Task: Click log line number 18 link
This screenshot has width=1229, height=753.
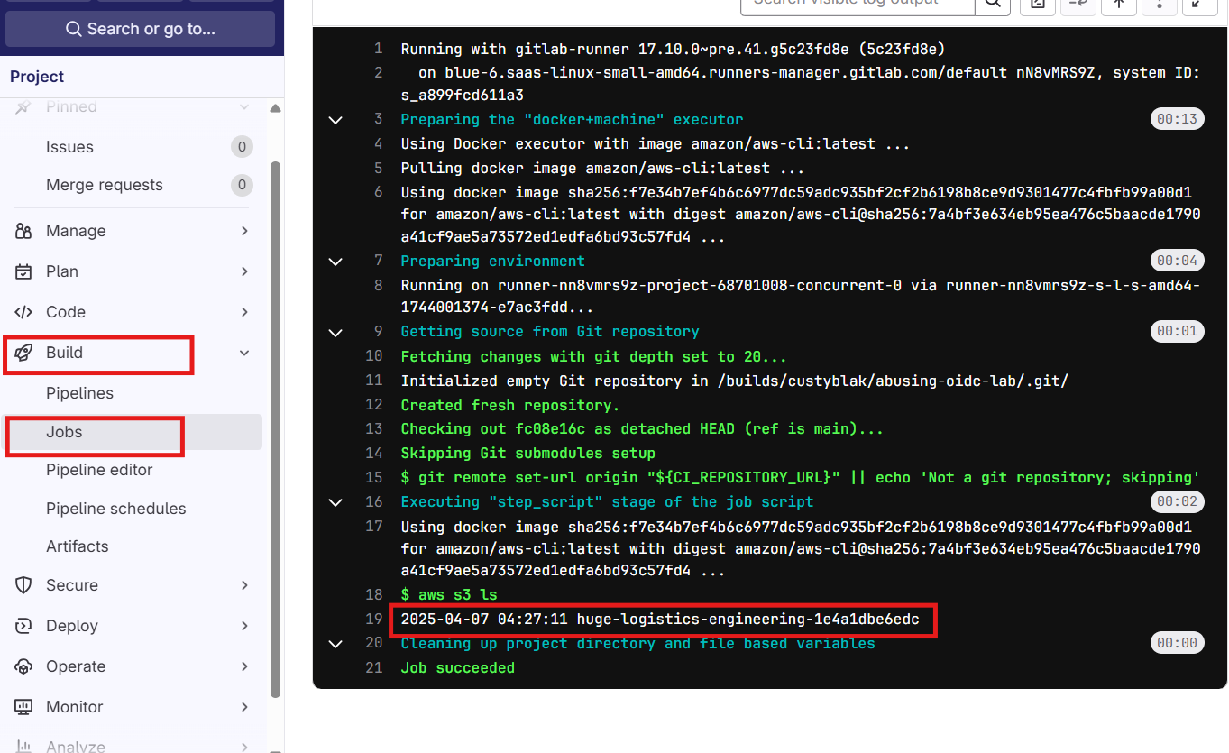Action: click(374, 595)
